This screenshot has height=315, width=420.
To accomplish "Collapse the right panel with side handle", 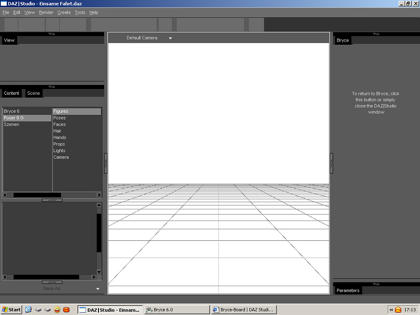I will tap(331, 163).
